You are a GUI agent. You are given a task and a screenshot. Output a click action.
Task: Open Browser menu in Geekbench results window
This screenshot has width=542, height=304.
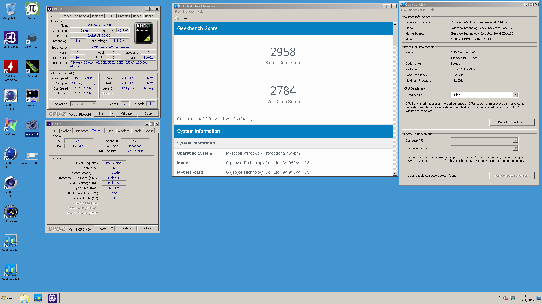click(188, 12)
